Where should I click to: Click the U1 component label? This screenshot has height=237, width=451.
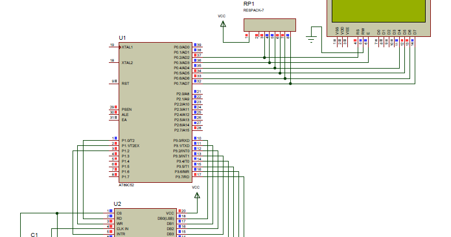(122, 38)
